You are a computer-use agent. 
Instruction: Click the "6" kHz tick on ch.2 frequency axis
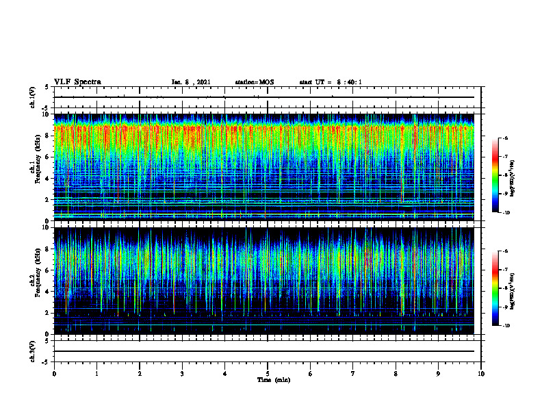click(48, 270)
